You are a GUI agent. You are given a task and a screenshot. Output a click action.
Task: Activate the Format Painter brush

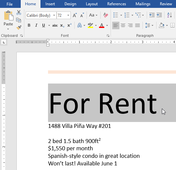tap(19, 27)
